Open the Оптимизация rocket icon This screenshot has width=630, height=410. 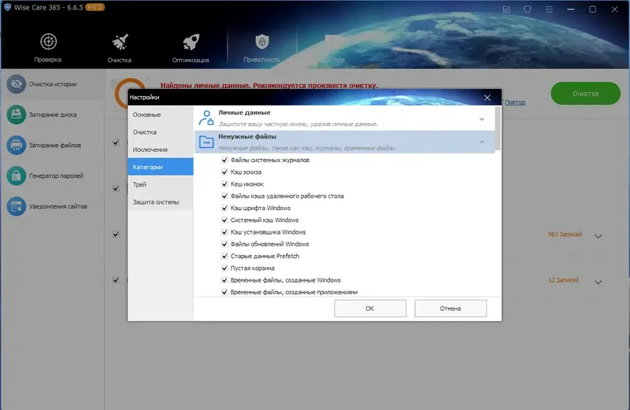click(x=191, y=42)
